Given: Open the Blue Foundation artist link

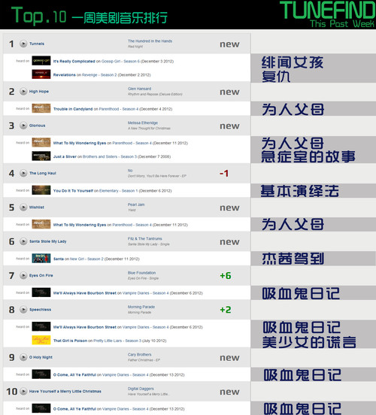Looking at the screenshot, I should coord(141,273).
